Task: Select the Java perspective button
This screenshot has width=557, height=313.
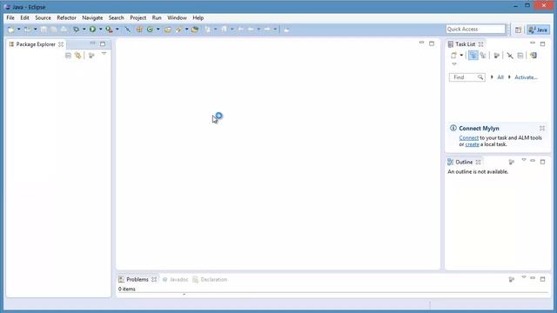Action: point(539,30)
